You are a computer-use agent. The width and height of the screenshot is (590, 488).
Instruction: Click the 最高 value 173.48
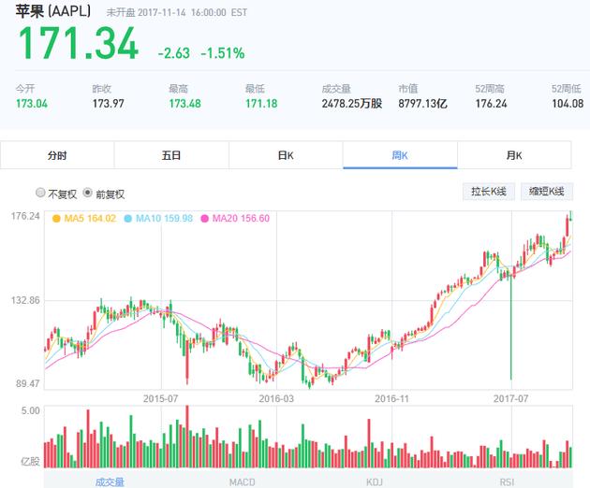(x=184, y=104)
